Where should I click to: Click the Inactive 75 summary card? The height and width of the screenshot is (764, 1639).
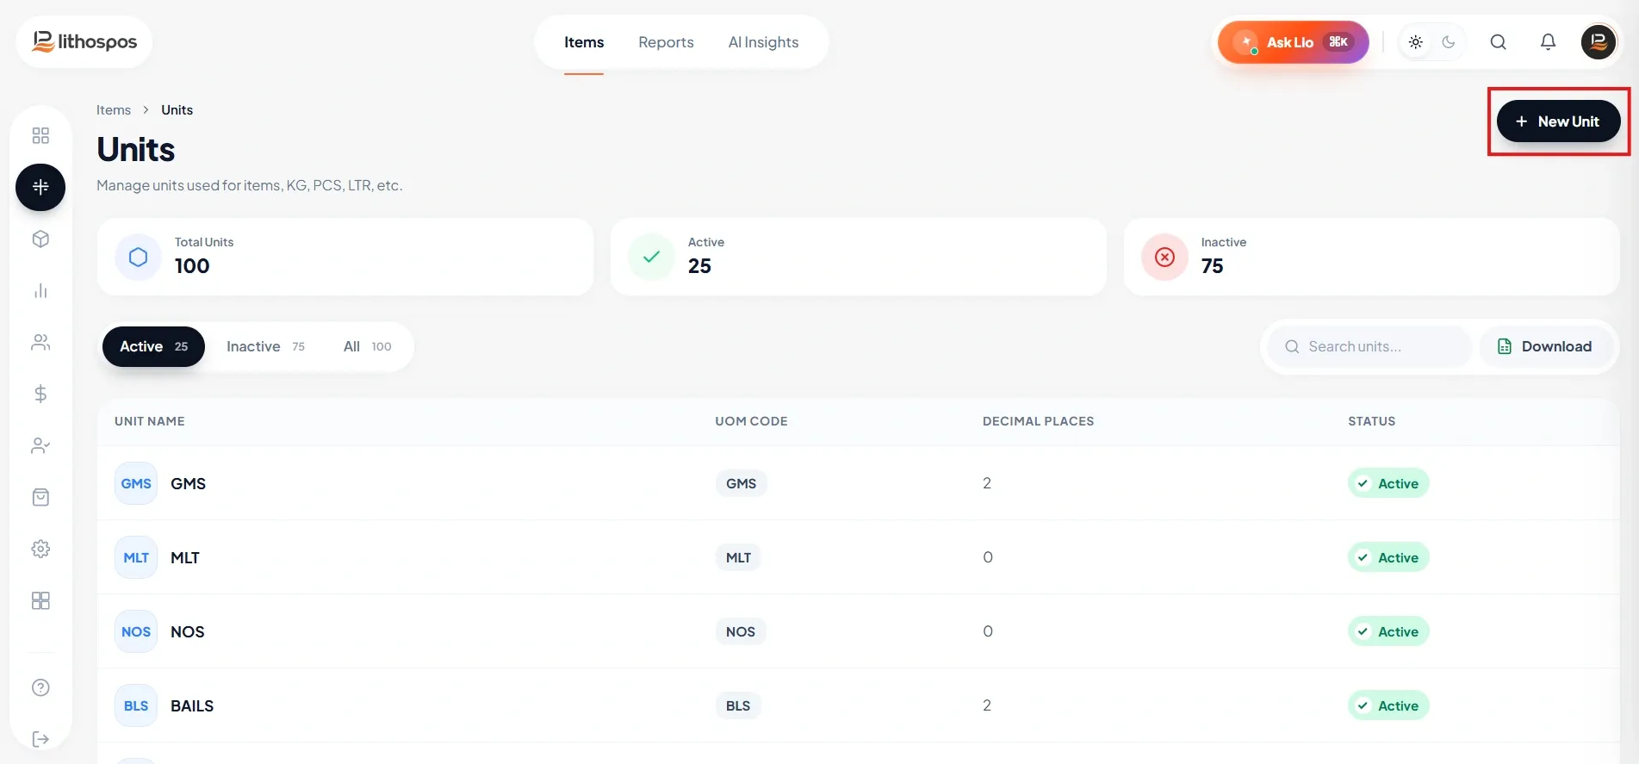[x=1372, y=257]
